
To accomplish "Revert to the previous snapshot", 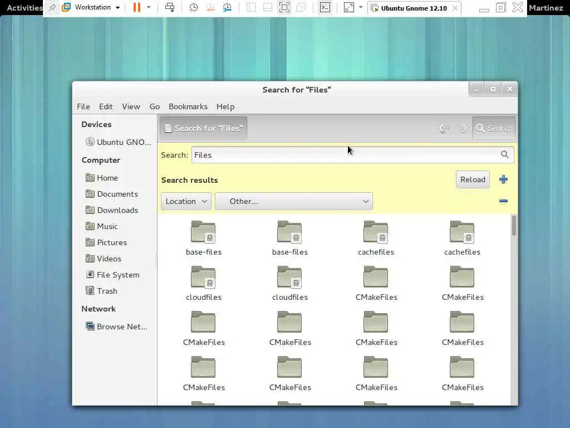I will click(x=210, y=7).
